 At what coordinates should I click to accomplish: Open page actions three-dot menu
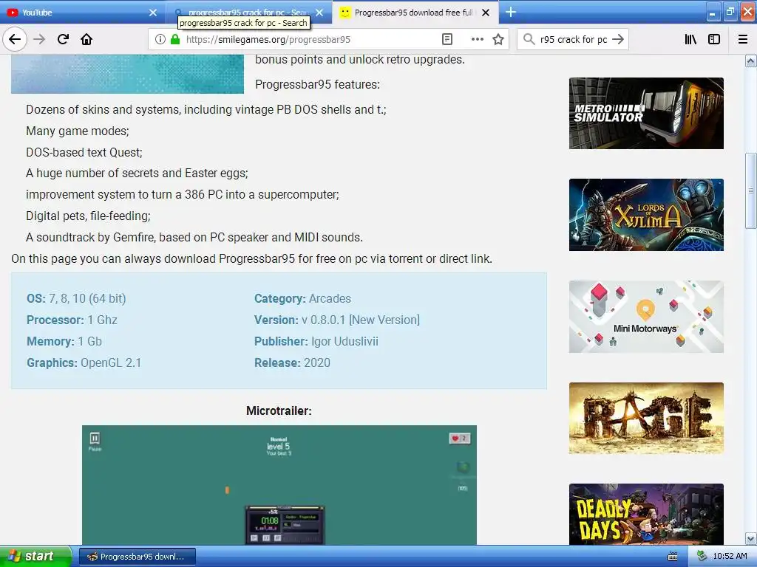(x=477, y=40)
